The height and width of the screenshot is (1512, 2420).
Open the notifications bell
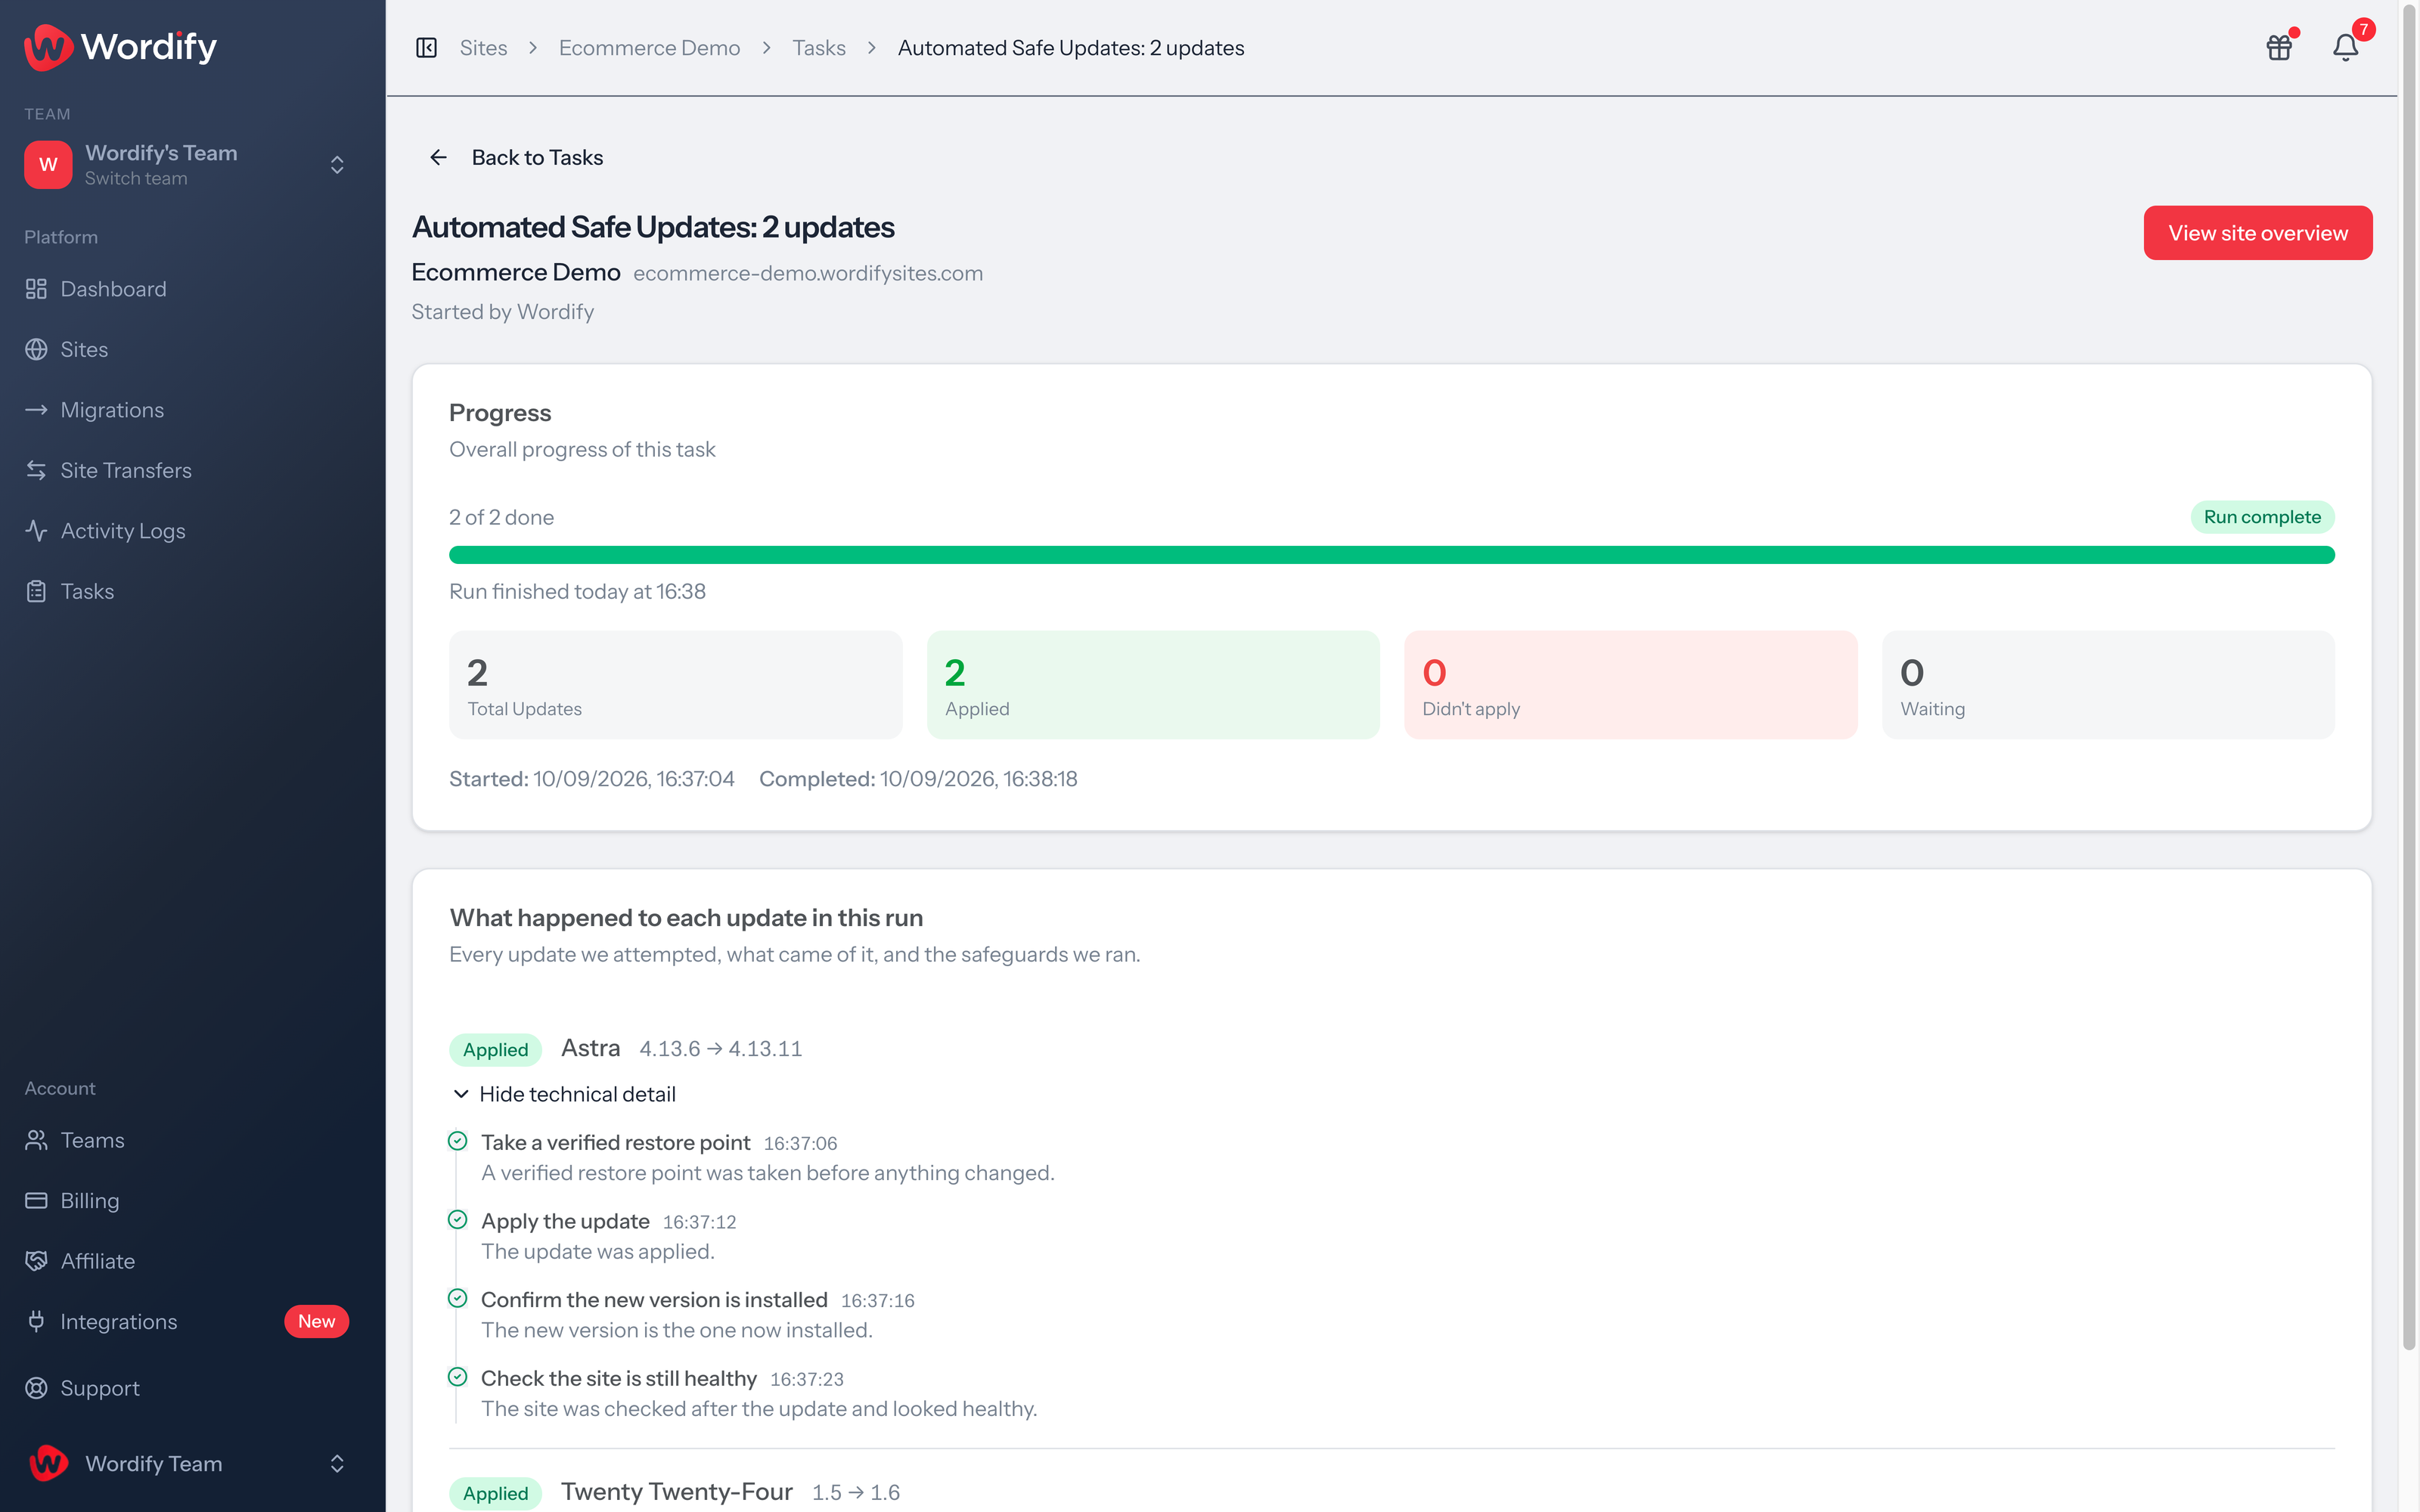(2345, 47)
